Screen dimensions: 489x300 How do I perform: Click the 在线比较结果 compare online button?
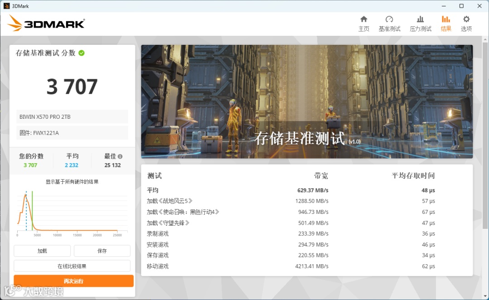pos(72,266)
